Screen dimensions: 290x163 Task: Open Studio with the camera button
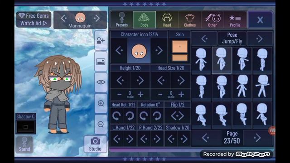[95, 144]
